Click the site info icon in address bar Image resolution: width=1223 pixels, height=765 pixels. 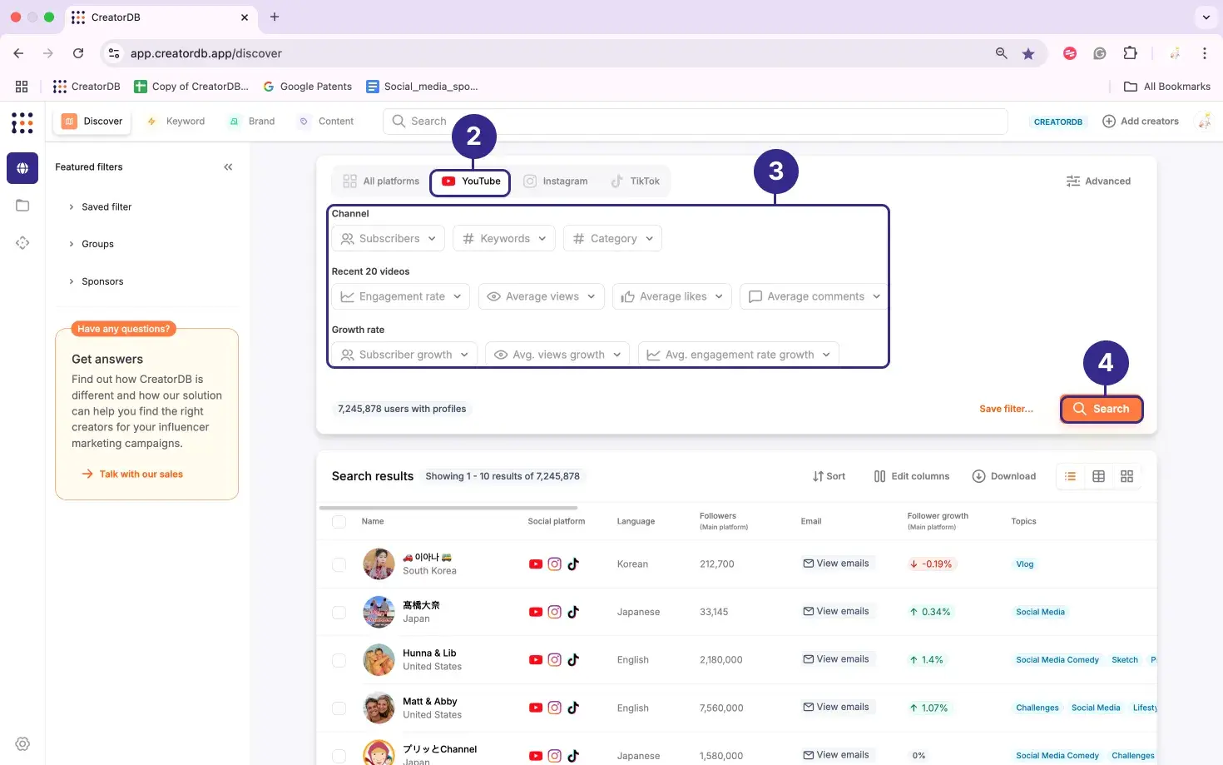click(115, 53)
